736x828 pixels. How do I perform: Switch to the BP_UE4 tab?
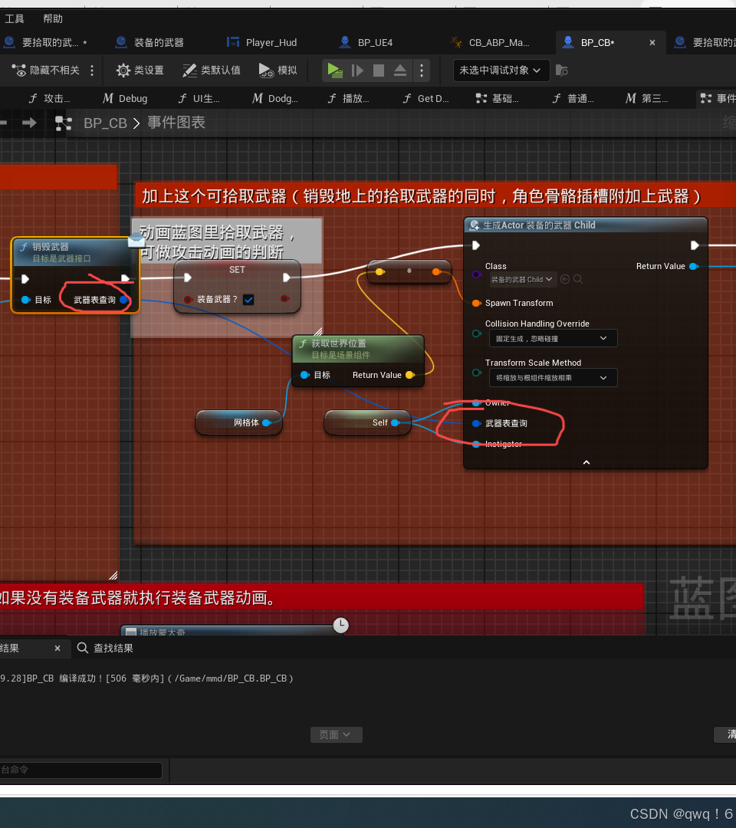coord(366,42)
